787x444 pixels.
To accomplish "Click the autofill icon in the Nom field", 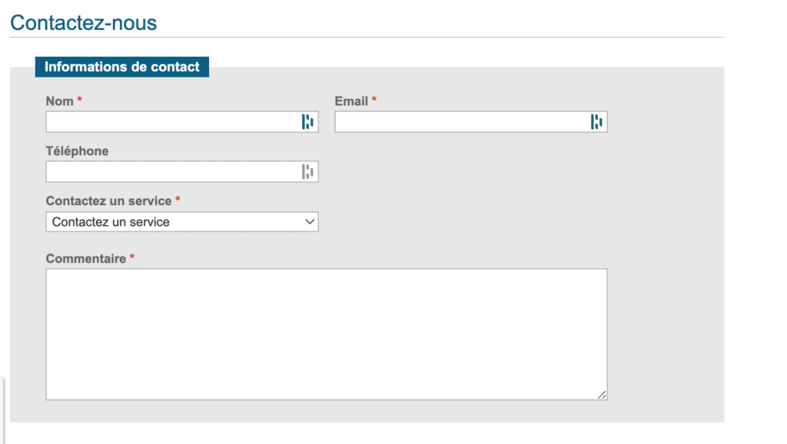I will coord(307,121).
